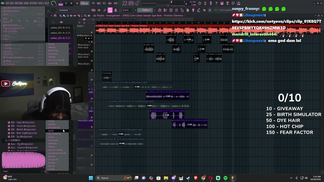
Task: Click the 130.000 tempo field
Action: click(85, 4)
